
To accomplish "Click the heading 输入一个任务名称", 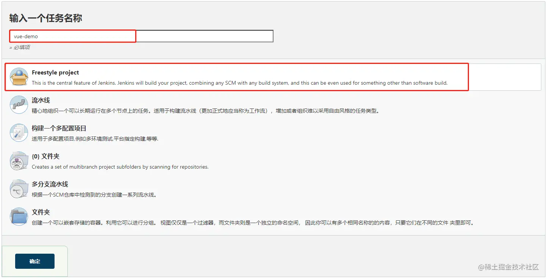I will 46,18.
